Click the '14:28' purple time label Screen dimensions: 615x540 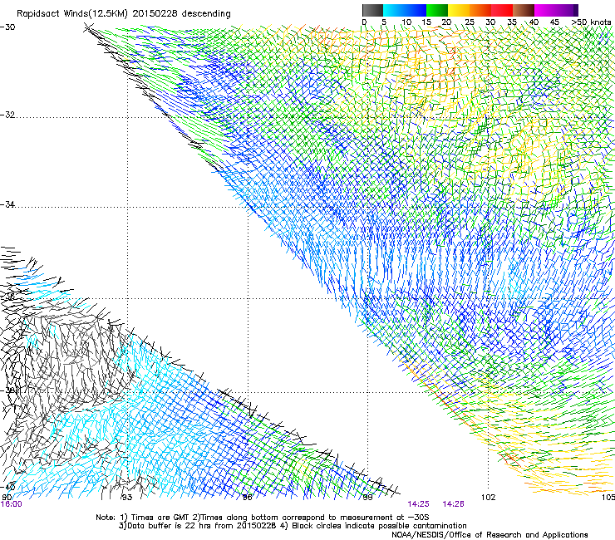(454, 504)
